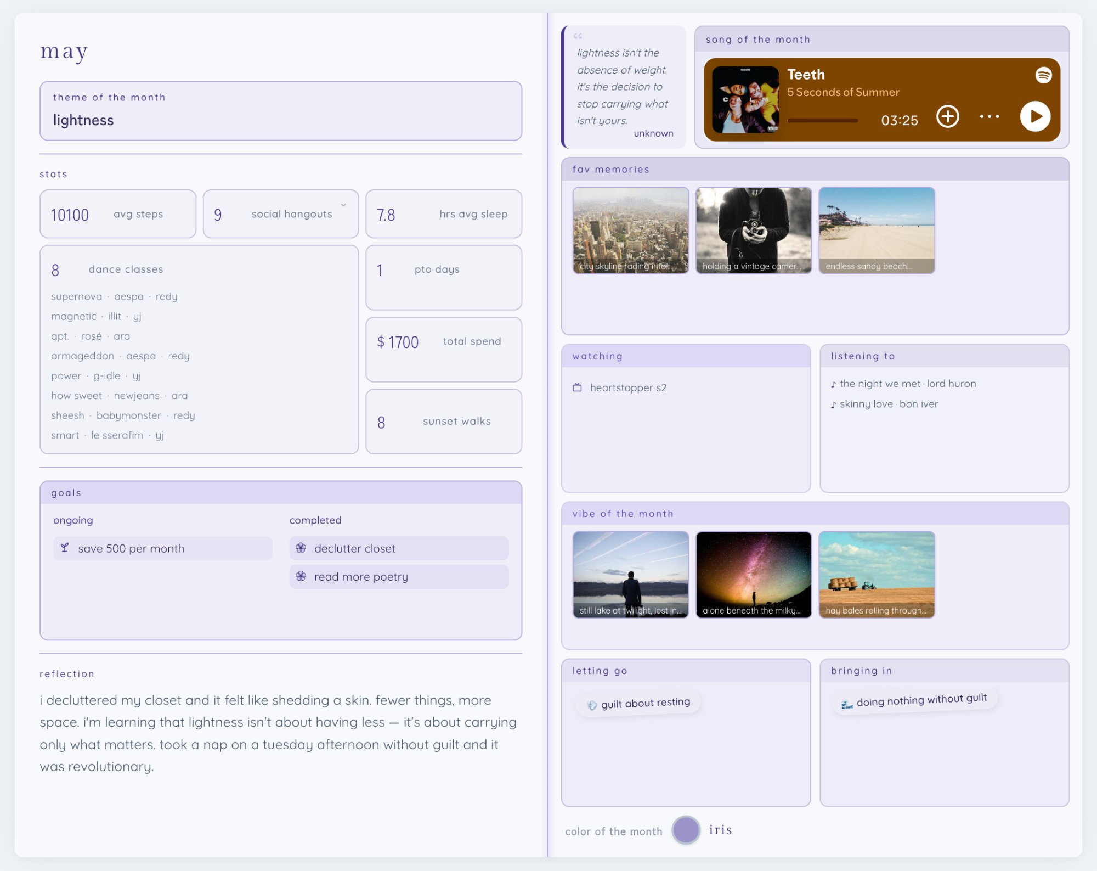Click the music note before "skinny love · bon iver"
This screenshot has width=1097, height=871.
tap(833, 404)
